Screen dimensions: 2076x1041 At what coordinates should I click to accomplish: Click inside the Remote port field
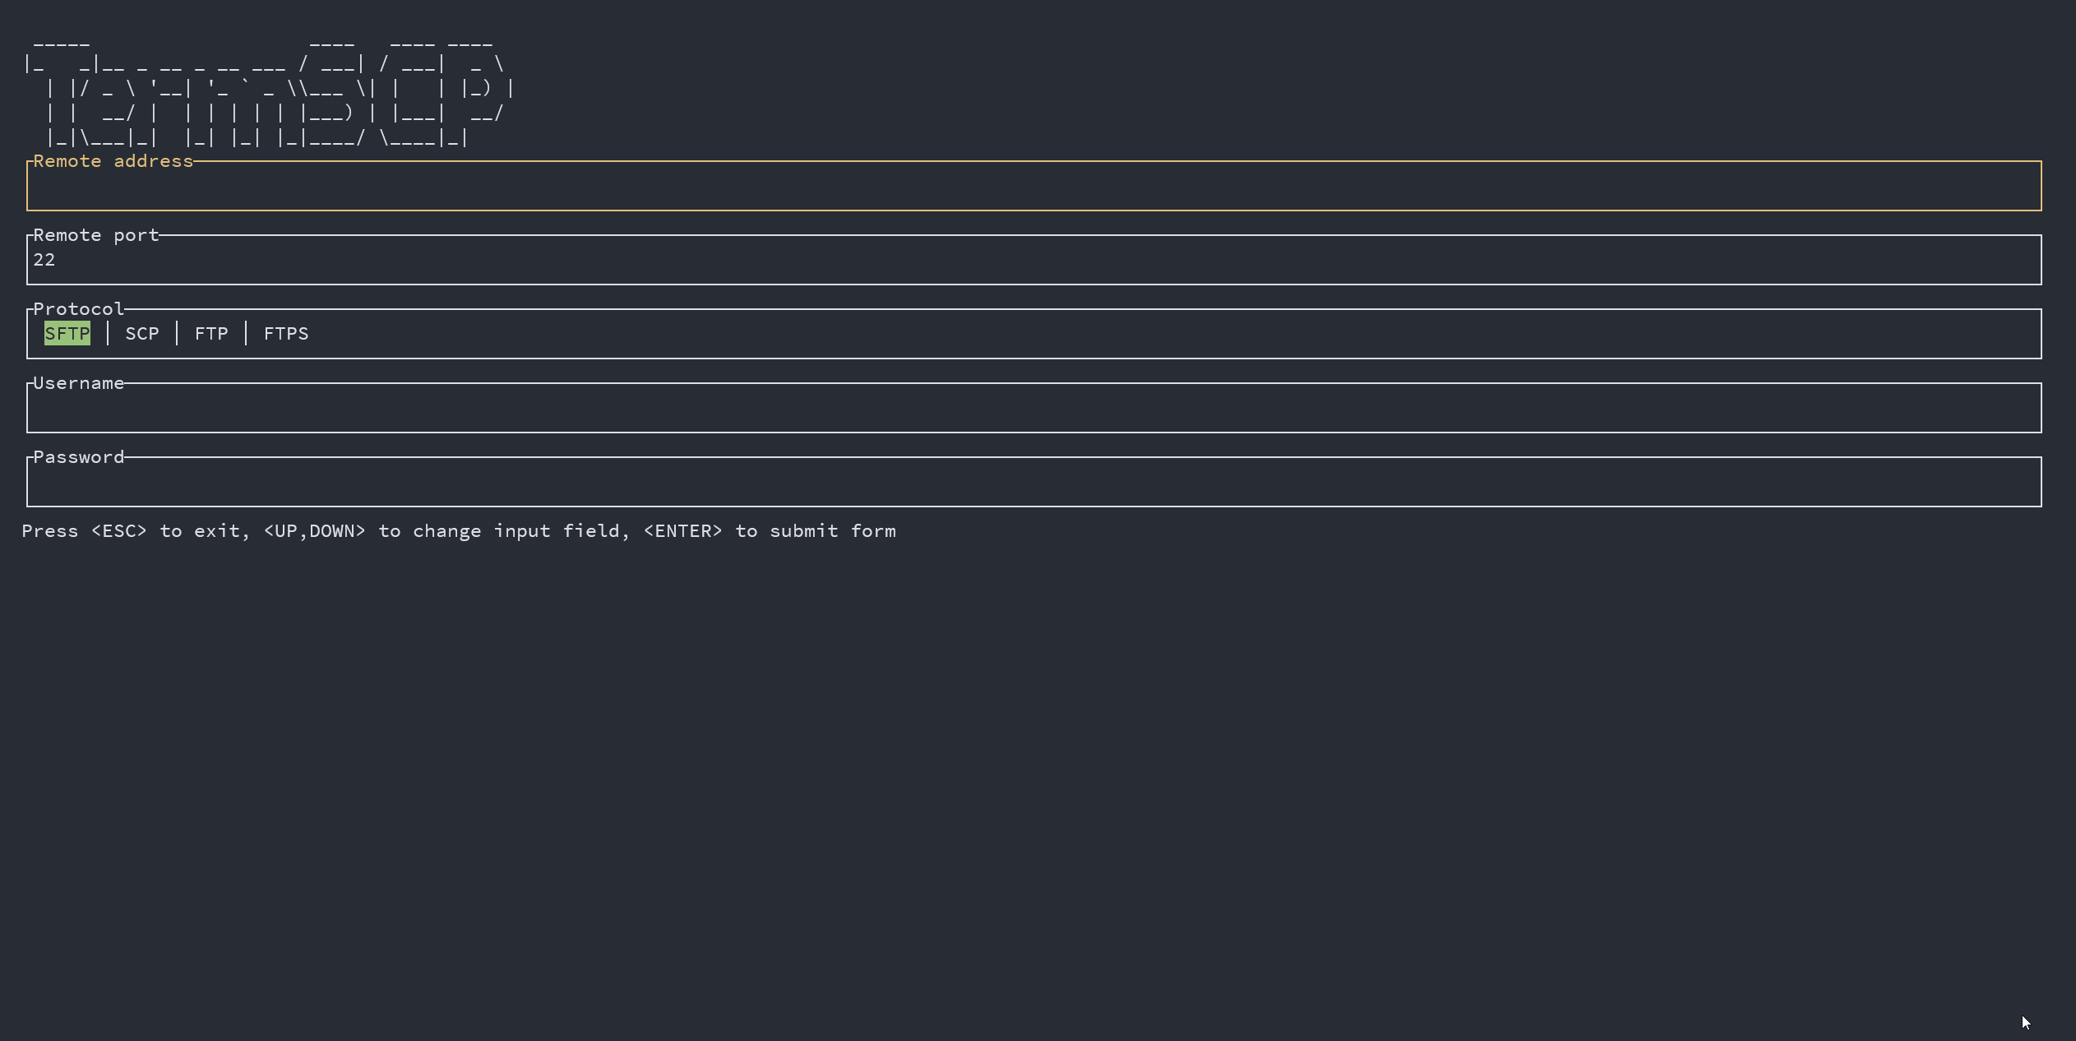[x=1033, y=261]
